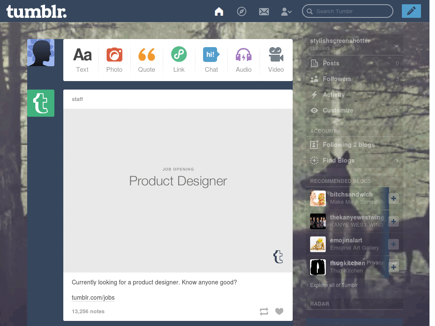
Task: Create a new Quote post
Action: 147,60
